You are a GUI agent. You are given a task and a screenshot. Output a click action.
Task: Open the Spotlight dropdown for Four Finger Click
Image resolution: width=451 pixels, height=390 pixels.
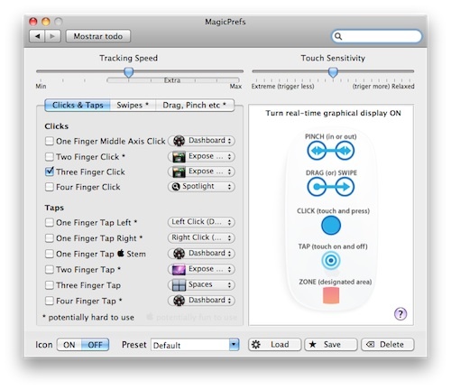coord(201,187)
